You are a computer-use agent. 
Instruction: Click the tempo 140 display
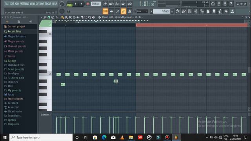96,4
